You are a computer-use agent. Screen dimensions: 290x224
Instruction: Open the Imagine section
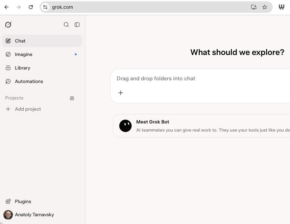coord(42,54)
